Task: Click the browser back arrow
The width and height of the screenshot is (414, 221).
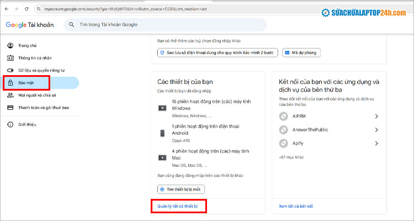Action: (x=6, y=9)
